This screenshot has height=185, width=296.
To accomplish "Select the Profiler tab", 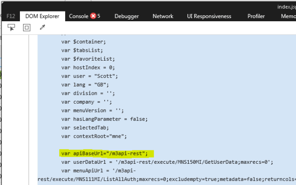I will click(x=256, y=16).
